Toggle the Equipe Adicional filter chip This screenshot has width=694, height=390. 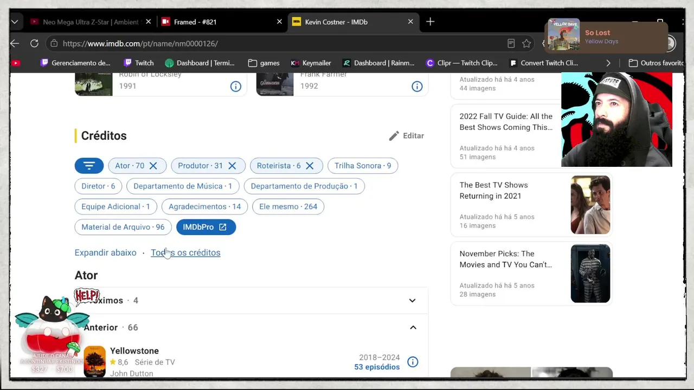click(x=115, y=207)
